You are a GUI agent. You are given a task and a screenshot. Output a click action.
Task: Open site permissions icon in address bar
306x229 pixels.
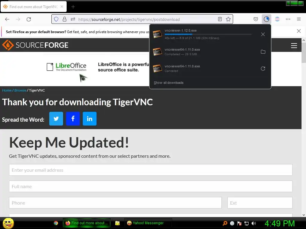click(73, 19)
